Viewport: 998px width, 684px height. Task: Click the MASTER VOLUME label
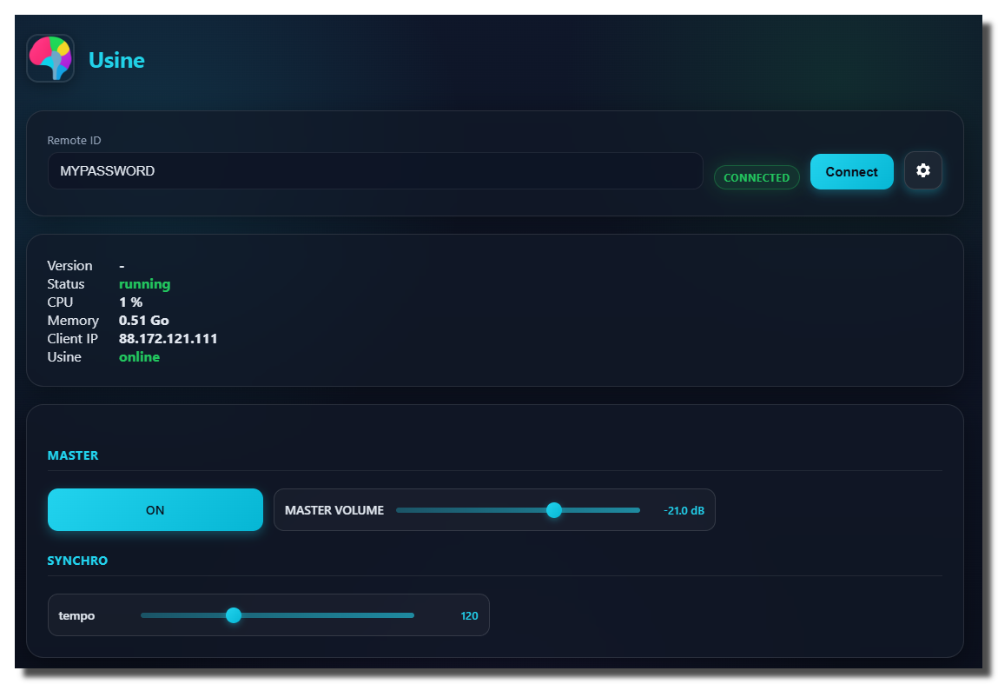click(x=334, y=510)
